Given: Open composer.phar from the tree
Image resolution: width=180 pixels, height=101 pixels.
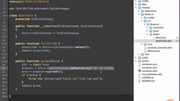Looking at the screenshot, I should click(150, 71).
